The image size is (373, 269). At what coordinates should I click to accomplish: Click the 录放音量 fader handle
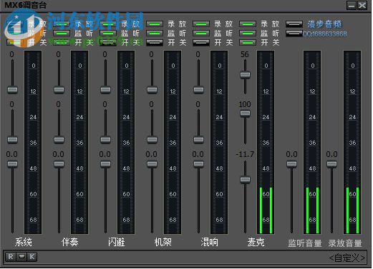[331, 164]
